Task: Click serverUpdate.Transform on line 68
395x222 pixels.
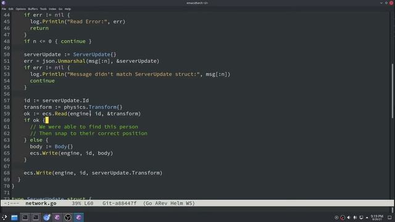Action: click(x=126, y=173)
